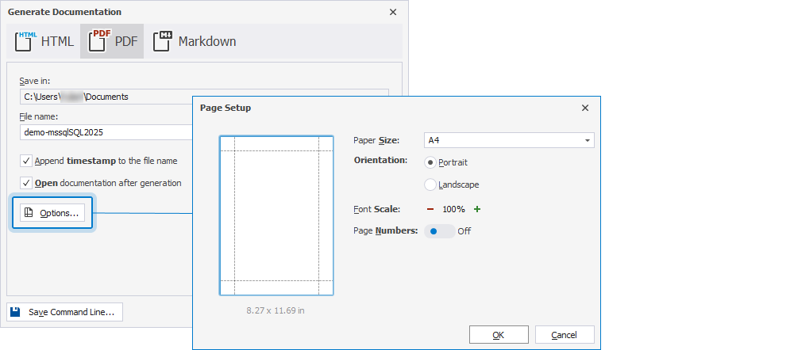
Task: Select Portrait orientation
Action: tap(430, 162)
